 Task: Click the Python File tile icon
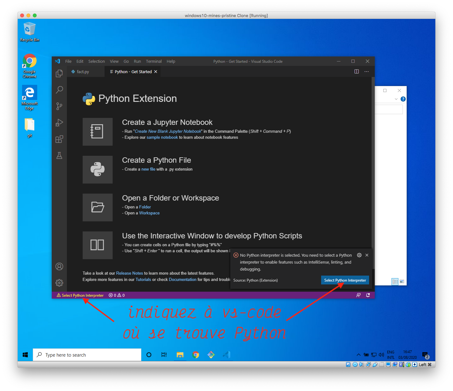coord(97,170)
